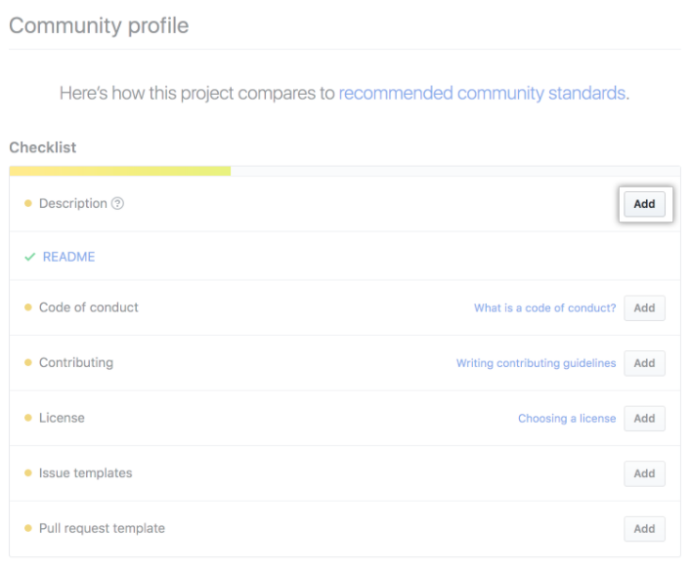The image size is (691, 568).
Task: Click the help icon next to Description
Action: [118, 204]
